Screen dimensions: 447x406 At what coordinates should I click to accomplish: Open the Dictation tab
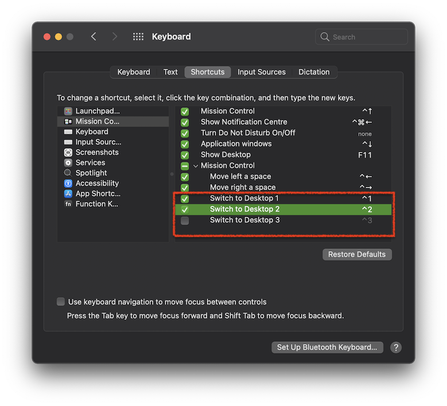[314, 72]
